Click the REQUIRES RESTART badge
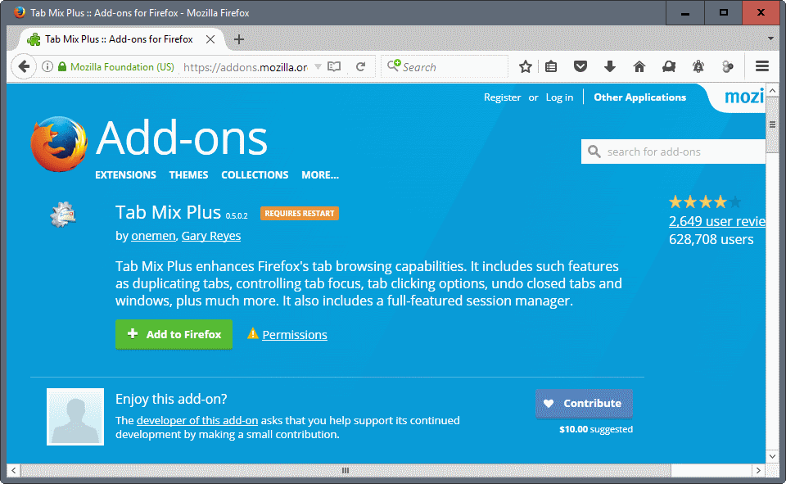The width and height of the screenshot is (786, 484). [300, 213]
